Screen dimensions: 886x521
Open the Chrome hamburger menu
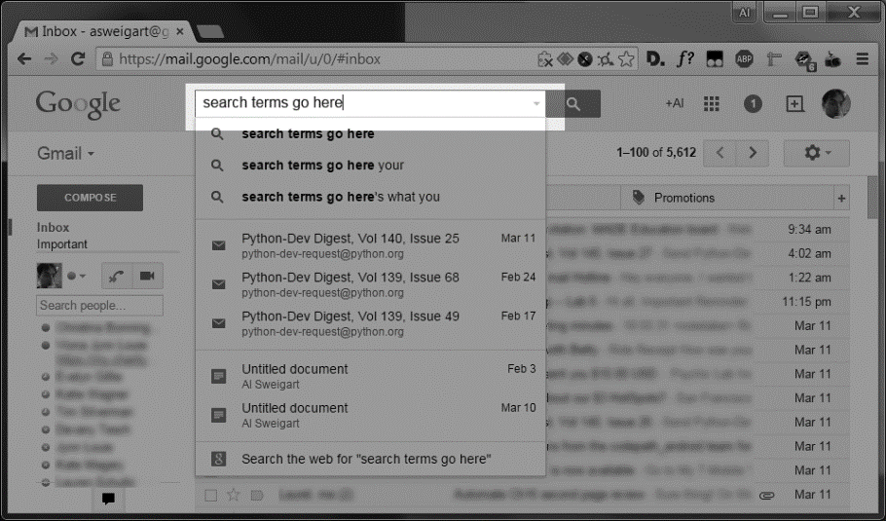(863, 58)
